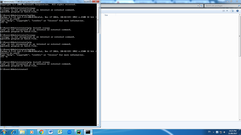The width and height of the screenshot is (241, 135).
Task: Show hidden system tray icons
Action: click(213, 132)
